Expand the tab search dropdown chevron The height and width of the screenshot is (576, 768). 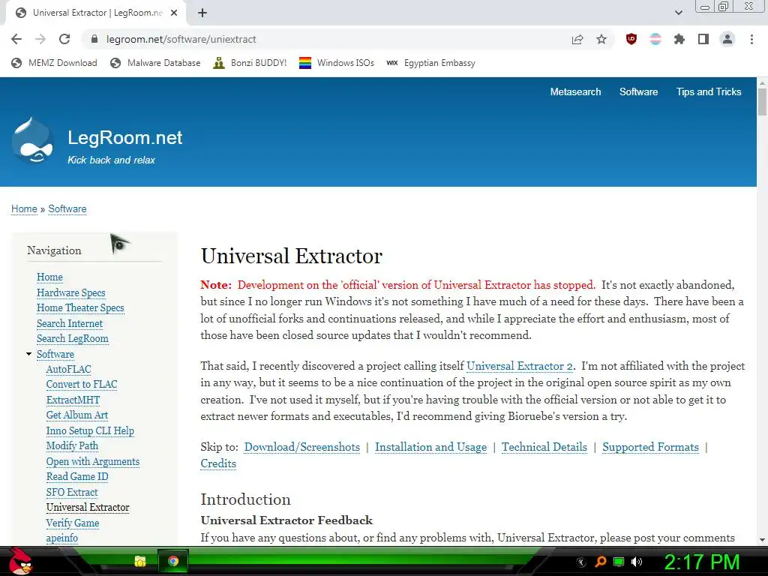coord(678,13)
